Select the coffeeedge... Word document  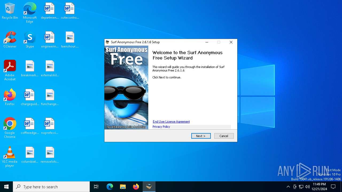coord(30,126)
